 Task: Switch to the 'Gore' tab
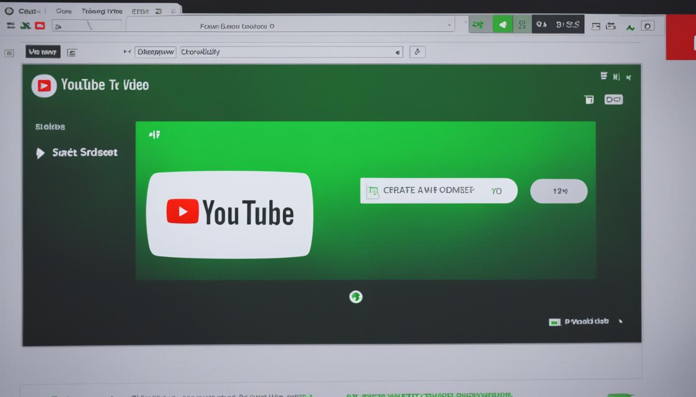pyautogui.click(x=64, y=11)
